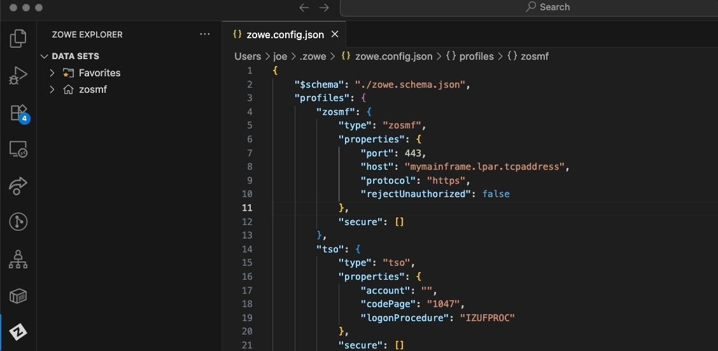Expand the zosmf profile node
The height and width of the screenshot is (351, 718).
click(52, 90)
